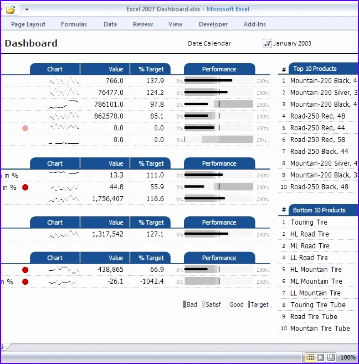Select LL Road Tire row
Viewport: 359px width, 364px height.
(318, 258)
